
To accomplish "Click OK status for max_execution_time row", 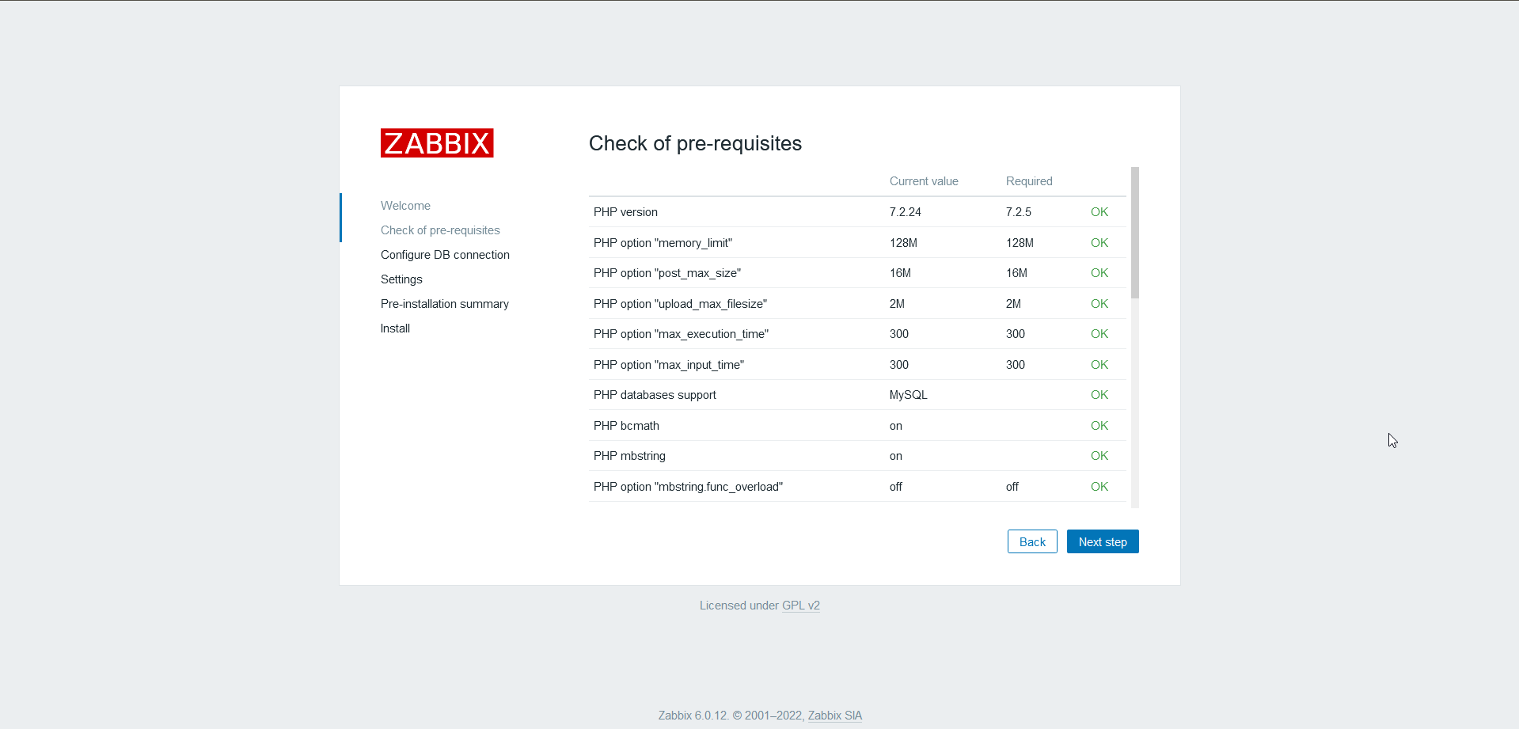I will [1099, 334].
